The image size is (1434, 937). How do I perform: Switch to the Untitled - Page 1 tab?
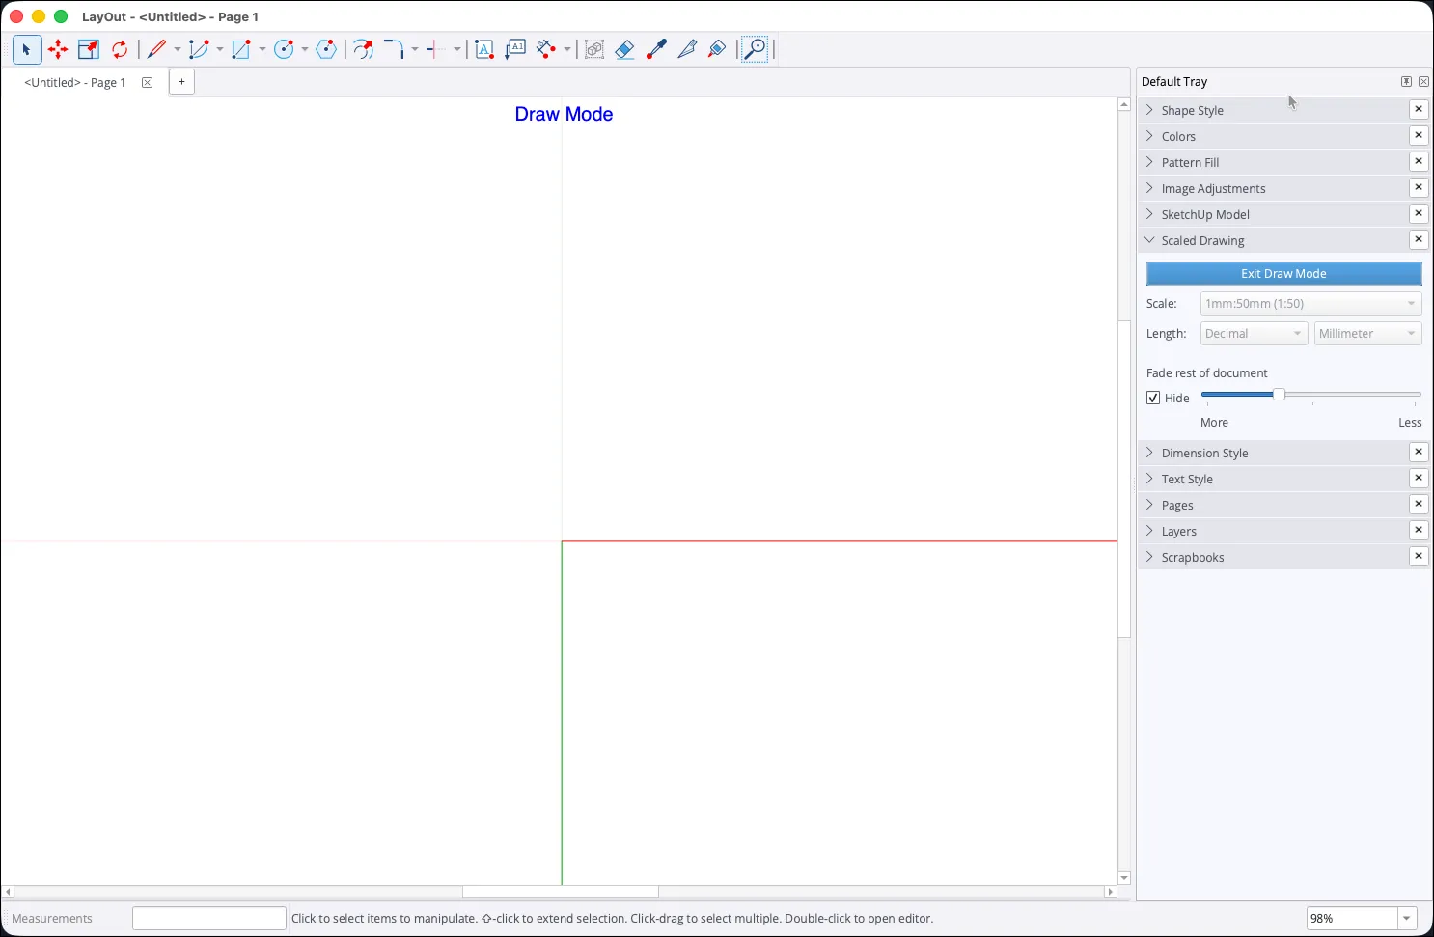(75, 83)
